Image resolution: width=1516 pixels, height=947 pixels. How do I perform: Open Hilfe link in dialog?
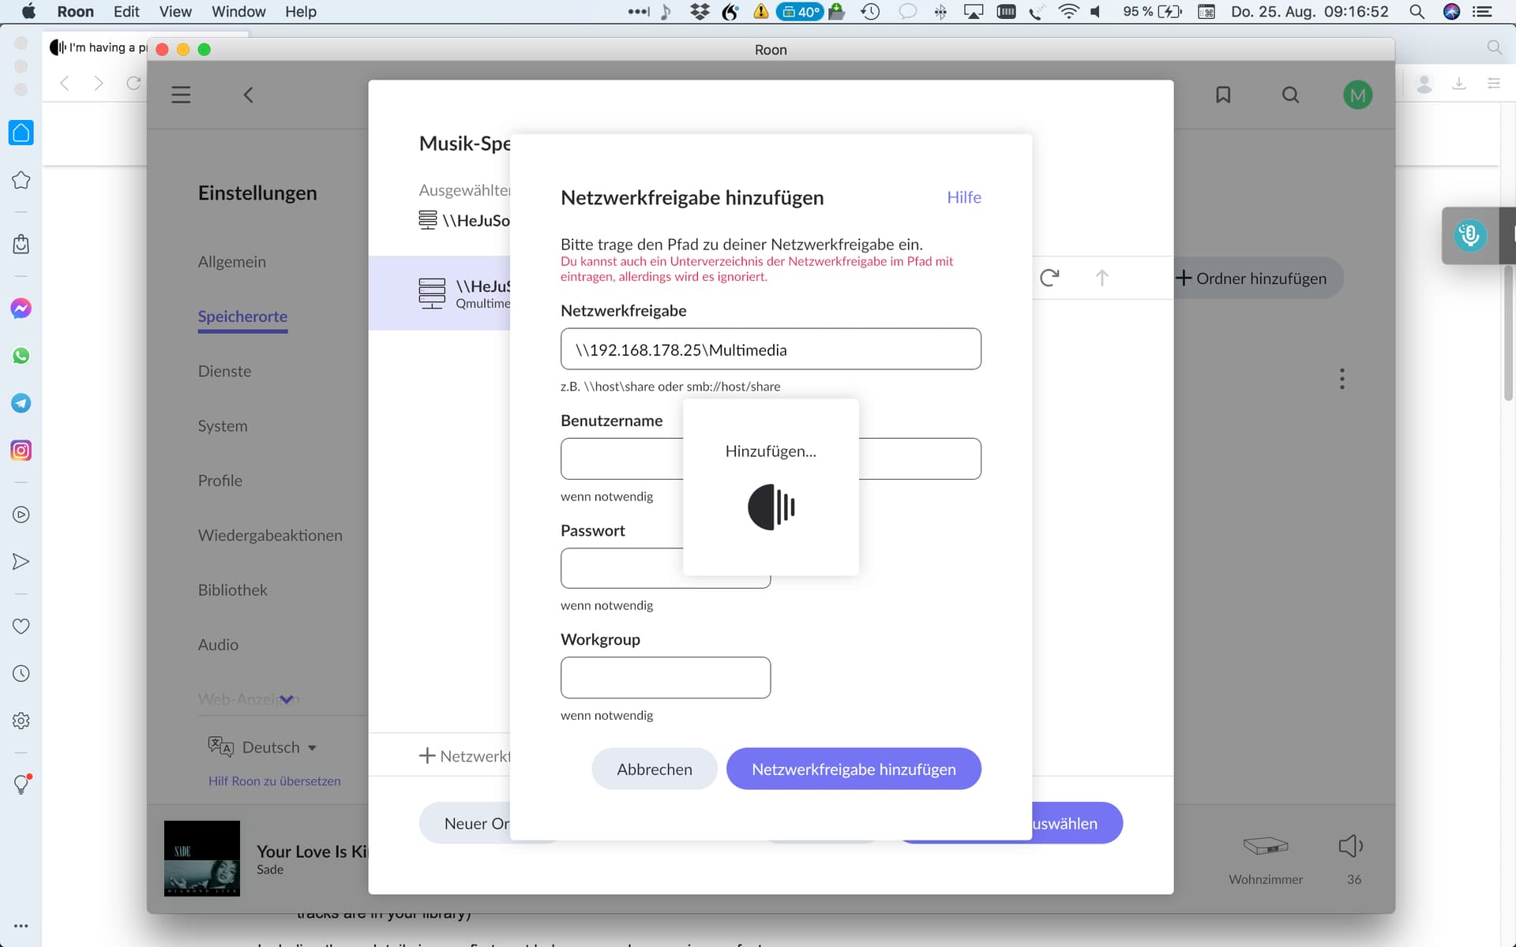tap(964, 197)
